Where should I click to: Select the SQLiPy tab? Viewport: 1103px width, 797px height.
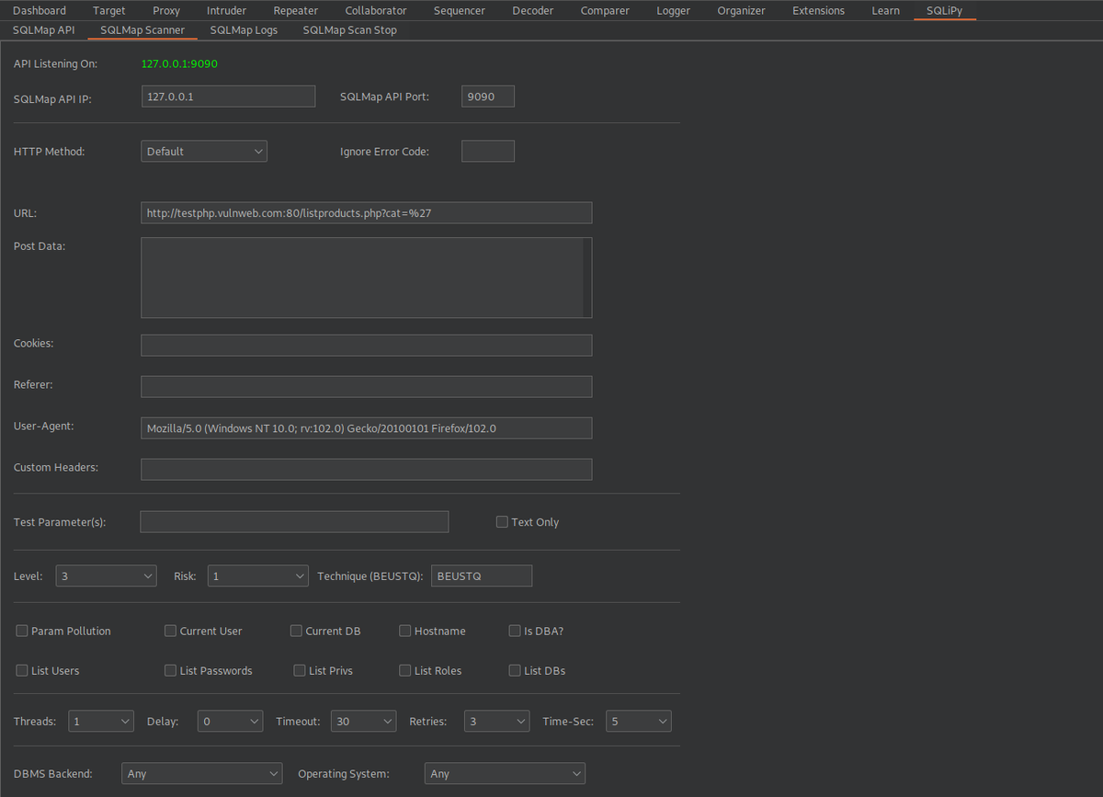945,11
